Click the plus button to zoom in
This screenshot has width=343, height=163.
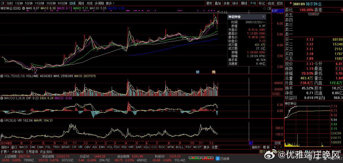275,147
